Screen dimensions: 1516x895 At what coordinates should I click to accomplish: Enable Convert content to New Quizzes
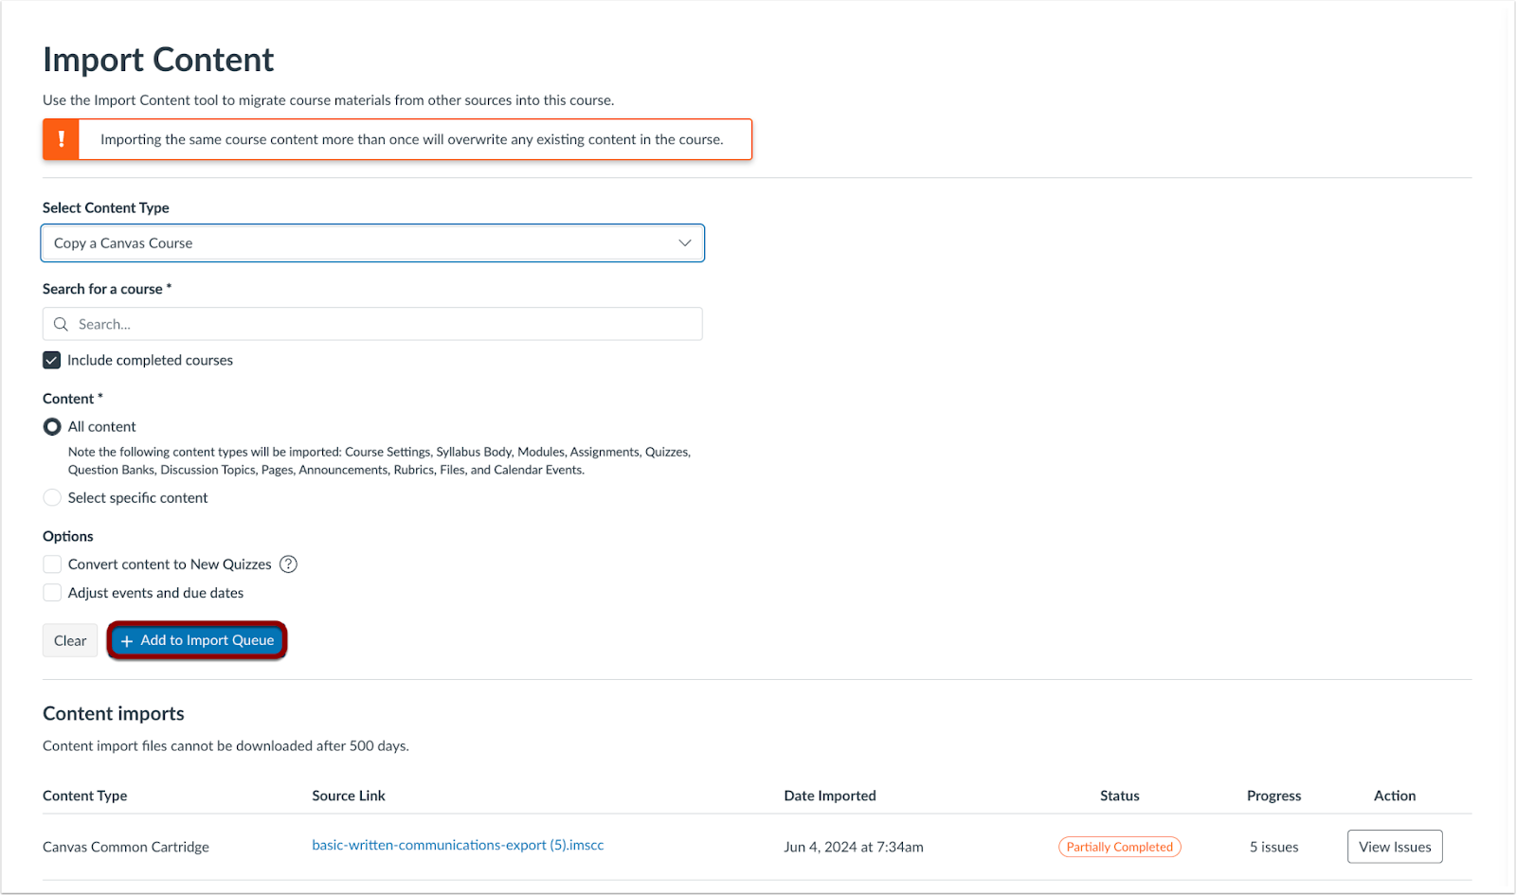(x=52, y=564)
